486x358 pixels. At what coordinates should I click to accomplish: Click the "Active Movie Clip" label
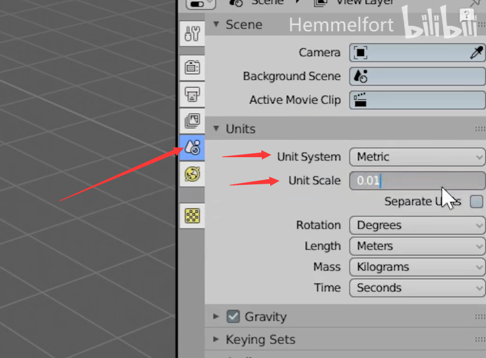295,100
